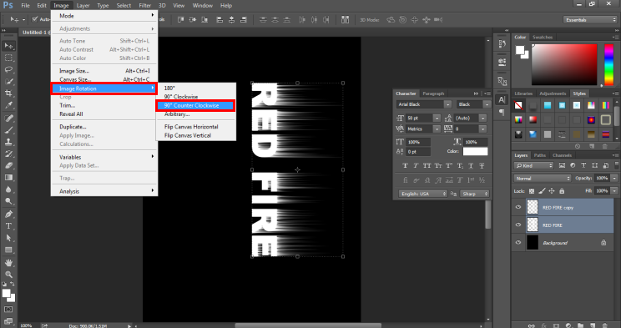The width and height of the screenshot is (621, 328).
Task: Open the (Auto) leading dropdown
Action: (x=482, y=118)
